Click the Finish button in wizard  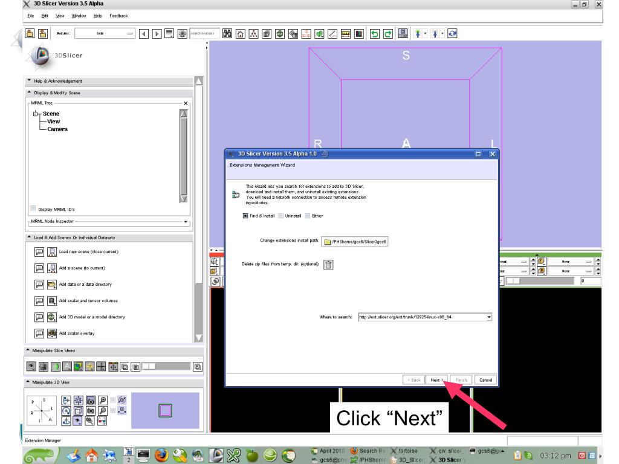coord(461,380)
